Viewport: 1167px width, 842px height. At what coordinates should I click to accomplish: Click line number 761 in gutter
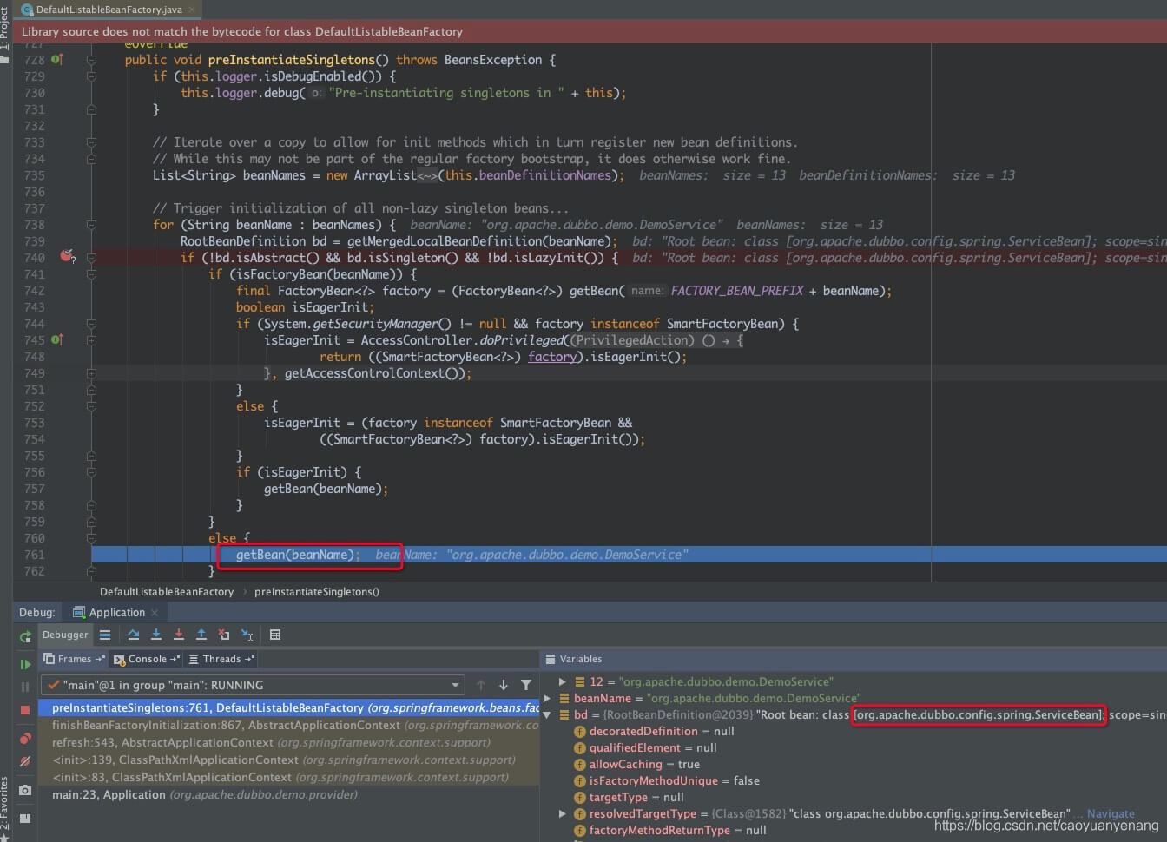tap(34, 555)
